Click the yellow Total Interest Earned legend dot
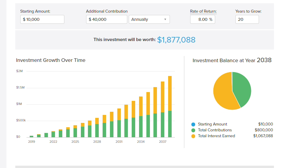281x168 pixels. (193, 136)
